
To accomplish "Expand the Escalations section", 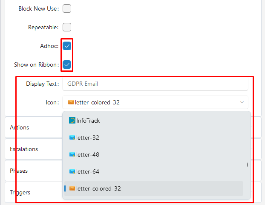I will click(24, 149).
